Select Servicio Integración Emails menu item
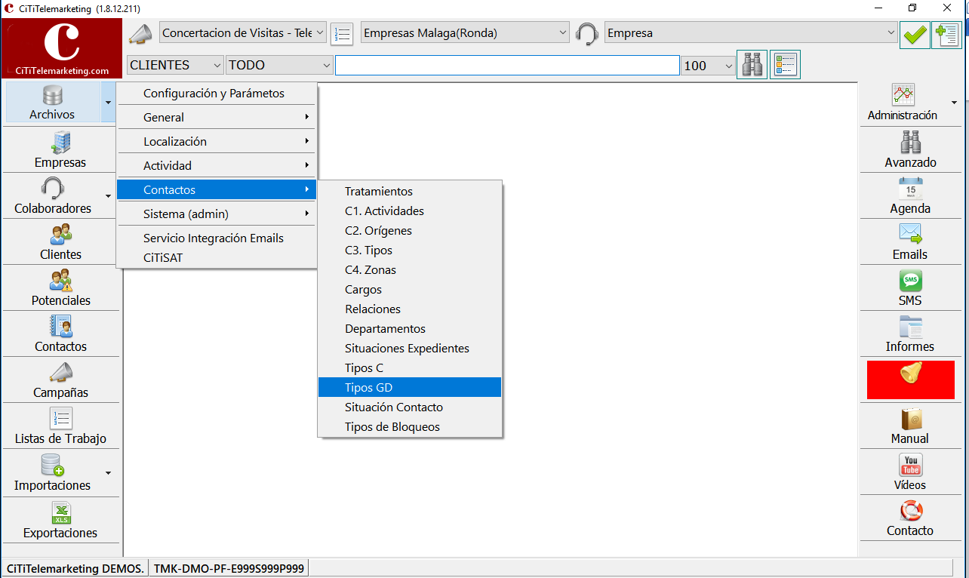This screenshot has height=578, width=969. 217,238
